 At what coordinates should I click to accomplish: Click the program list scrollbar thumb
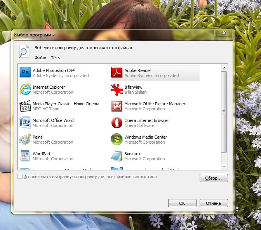224,112
